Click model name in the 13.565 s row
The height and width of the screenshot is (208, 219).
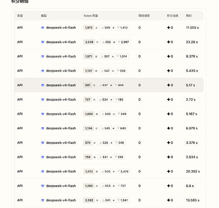pyautogui.click(x=61, y=200)
